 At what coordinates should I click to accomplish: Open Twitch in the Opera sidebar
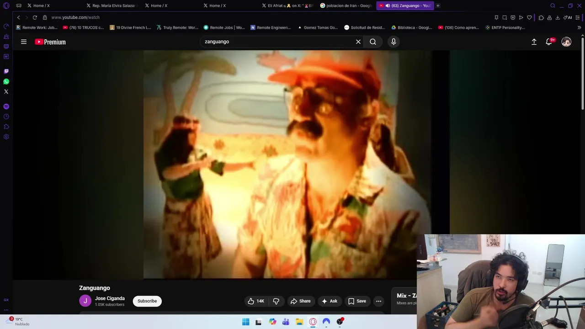[x=6, y=71]
